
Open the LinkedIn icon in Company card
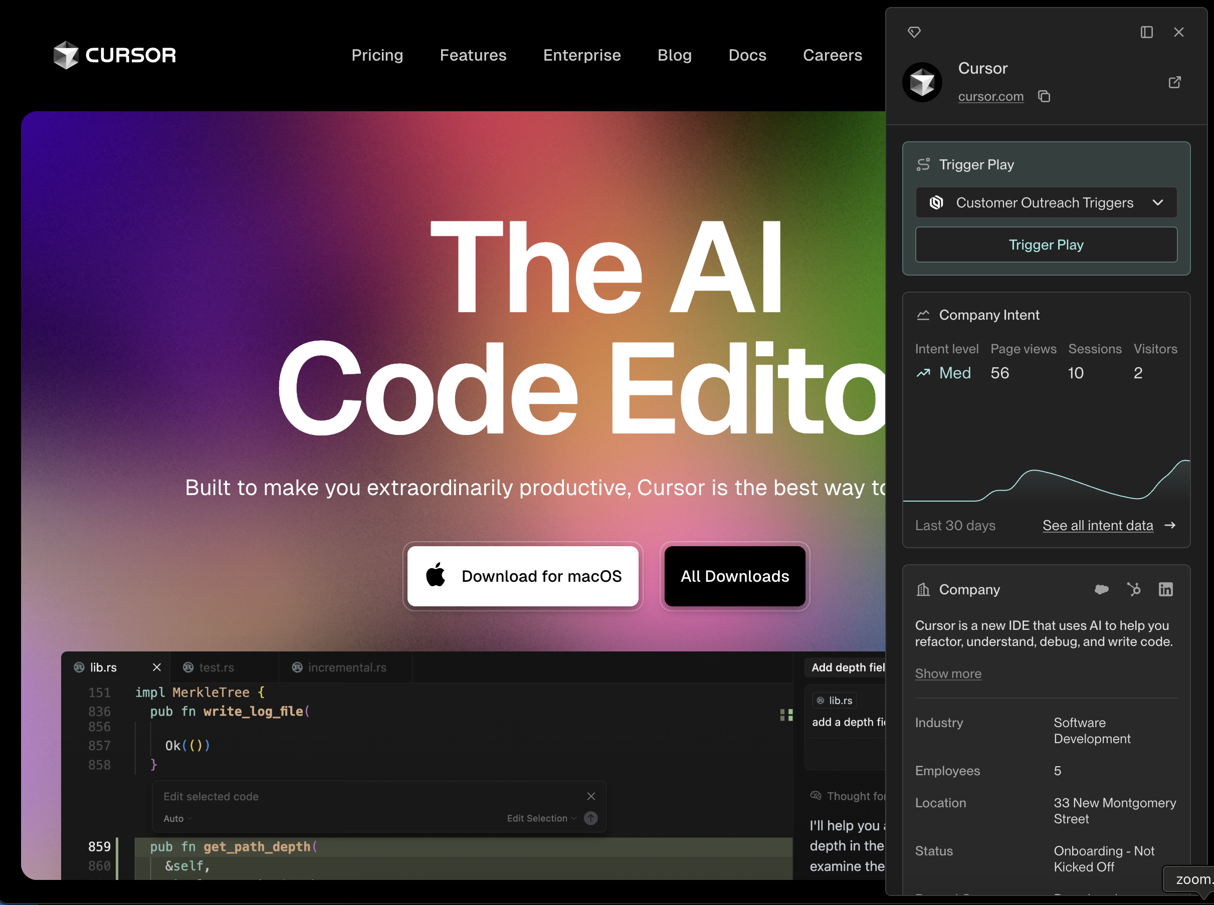pos(1165,589)
